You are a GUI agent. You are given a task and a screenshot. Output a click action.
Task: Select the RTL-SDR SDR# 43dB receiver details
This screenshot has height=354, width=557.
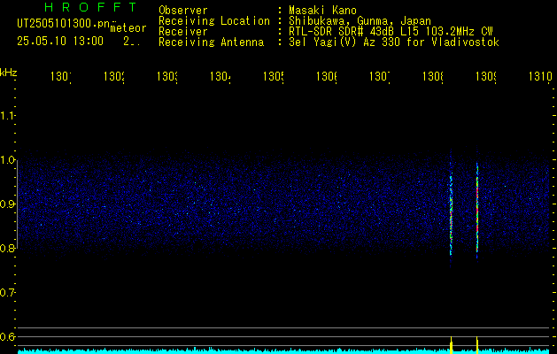pyautogui.click(x=391, y=32)
